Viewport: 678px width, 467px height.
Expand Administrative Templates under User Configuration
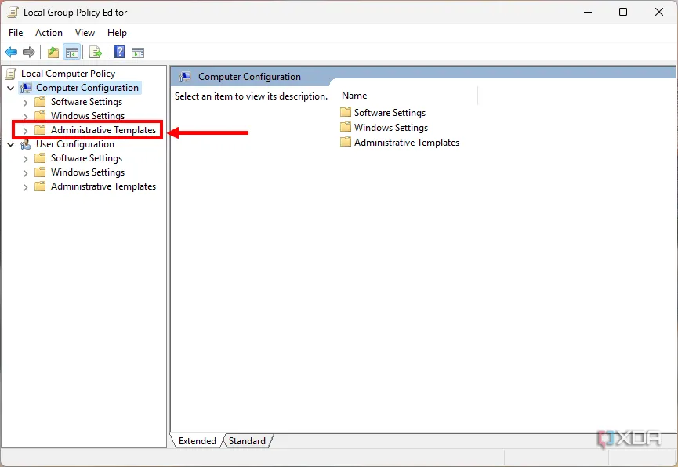coord(26,187)
